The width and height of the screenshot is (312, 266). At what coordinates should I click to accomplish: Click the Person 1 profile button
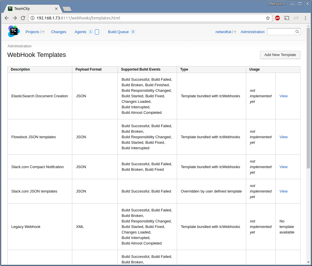tap(277, 3)
